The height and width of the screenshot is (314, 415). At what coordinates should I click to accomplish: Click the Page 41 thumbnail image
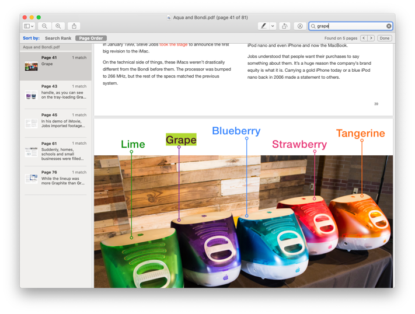point(32,66)
